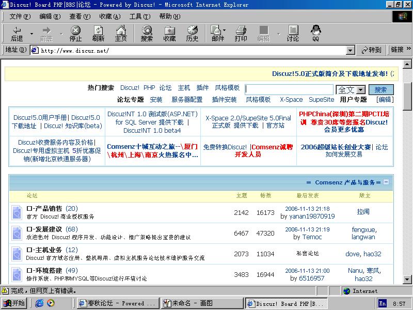Click the Stop (停止) toolbar icon
The image size is (413, 310).
[75, 34]
